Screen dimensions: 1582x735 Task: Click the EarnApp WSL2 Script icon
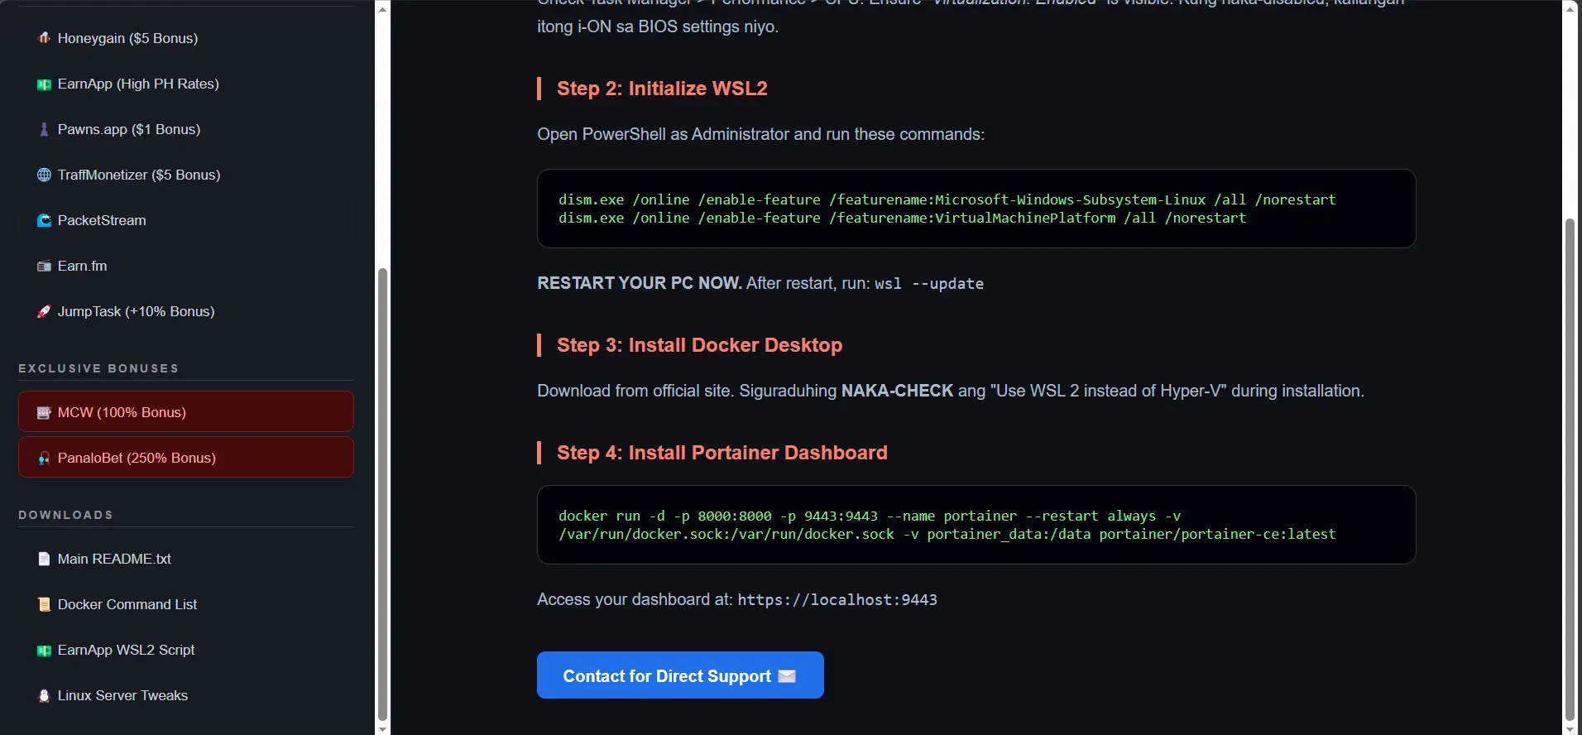pyautogui.click(x=44, y=650)
